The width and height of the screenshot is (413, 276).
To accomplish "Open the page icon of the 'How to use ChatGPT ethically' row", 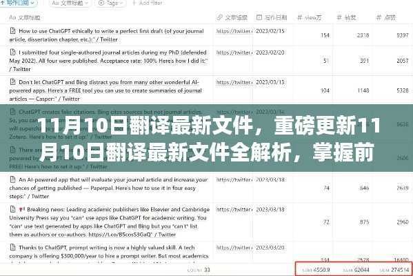I will 12,30.
